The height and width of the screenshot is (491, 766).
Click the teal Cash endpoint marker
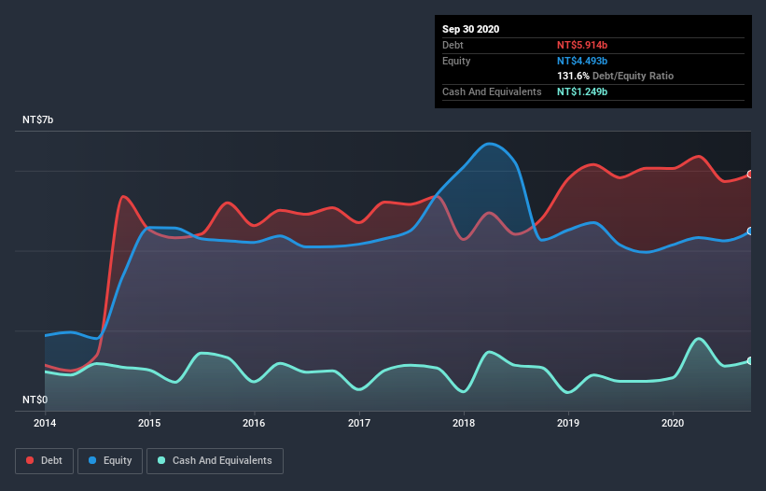click(x=750, y=360)
